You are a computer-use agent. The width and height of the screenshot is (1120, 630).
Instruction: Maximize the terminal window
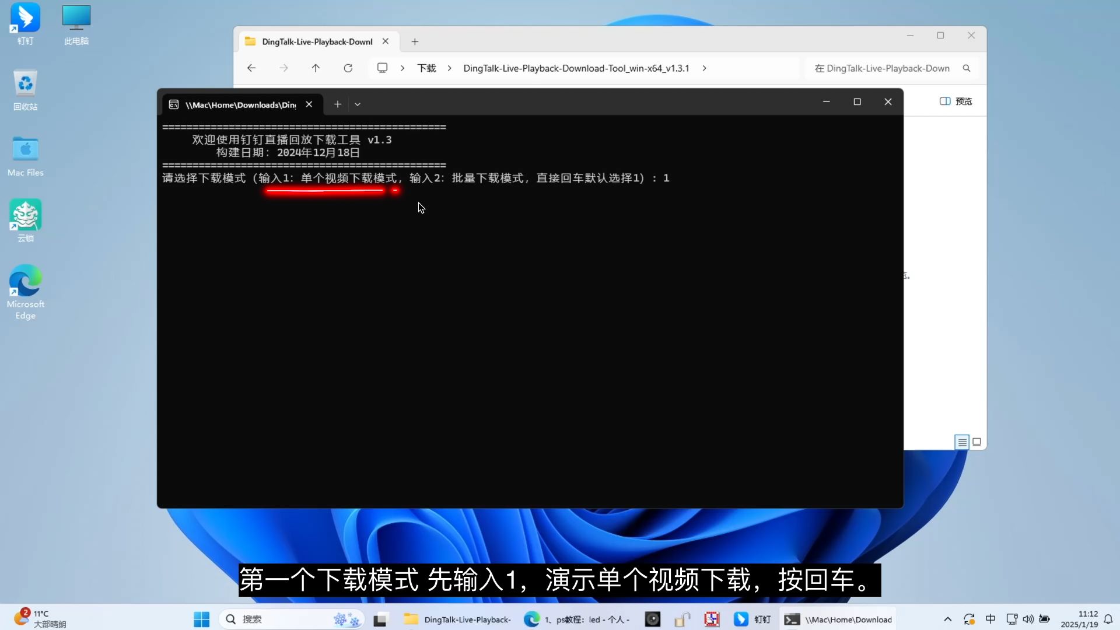[857, 101]
